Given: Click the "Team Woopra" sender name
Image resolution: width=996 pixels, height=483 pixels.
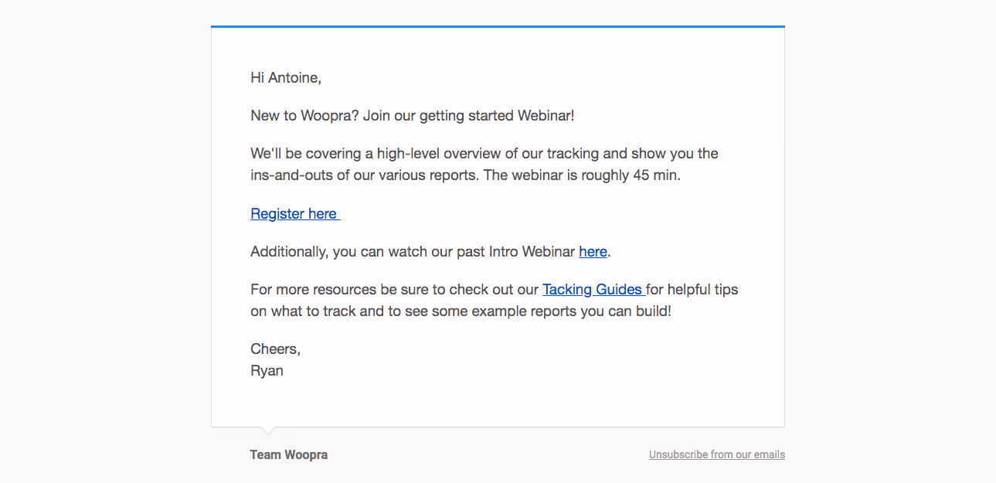Looking at the screenshot, I should tap(289, 454).
